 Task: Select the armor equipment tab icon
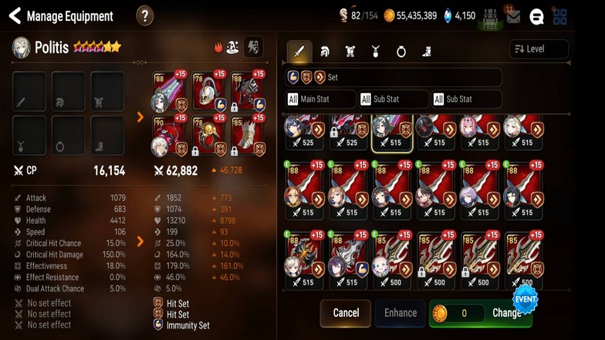click(350, 51)
